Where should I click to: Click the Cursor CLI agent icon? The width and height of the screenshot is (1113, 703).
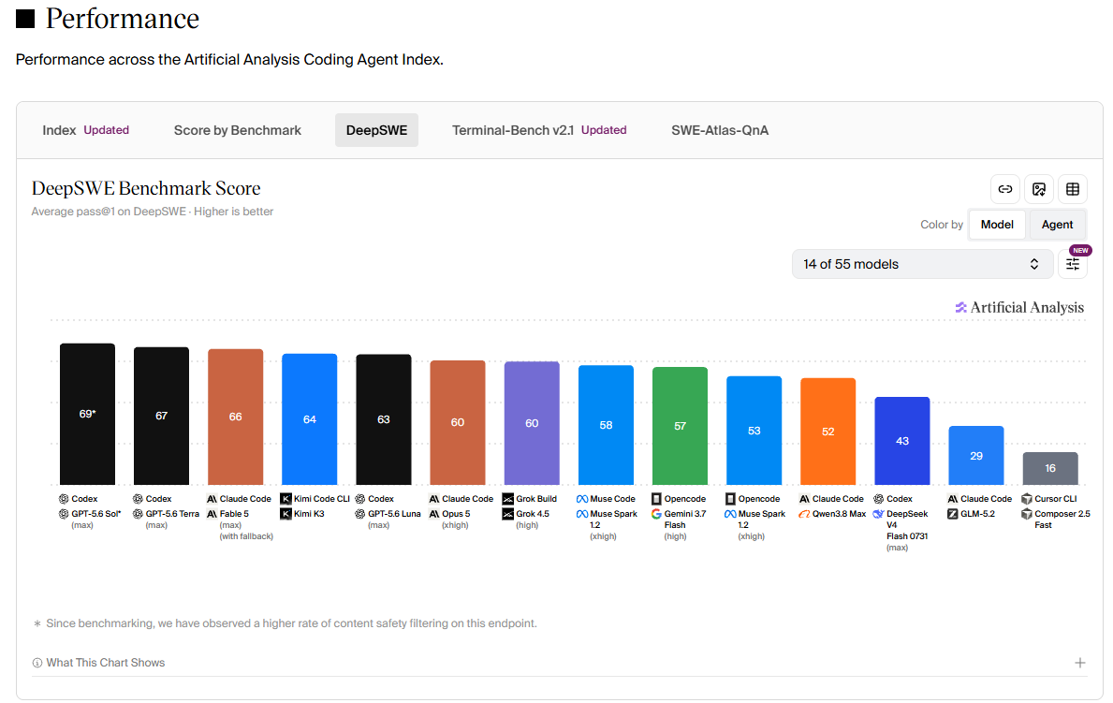coord(1026,499)
